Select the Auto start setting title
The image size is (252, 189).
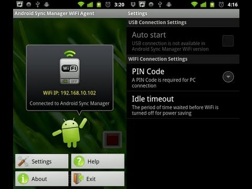149,35
